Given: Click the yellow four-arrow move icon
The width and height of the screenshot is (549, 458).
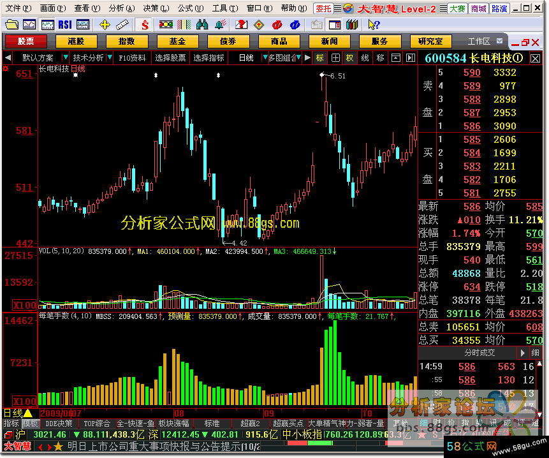Looking at the screenshot, I should click(105, 24).
